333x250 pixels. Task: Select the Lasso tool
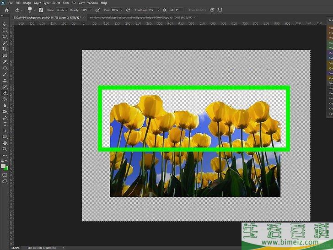pos(5,36)
